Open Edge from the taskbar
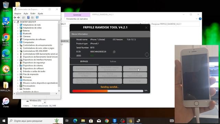220x124 pixels. pos(75,121)
